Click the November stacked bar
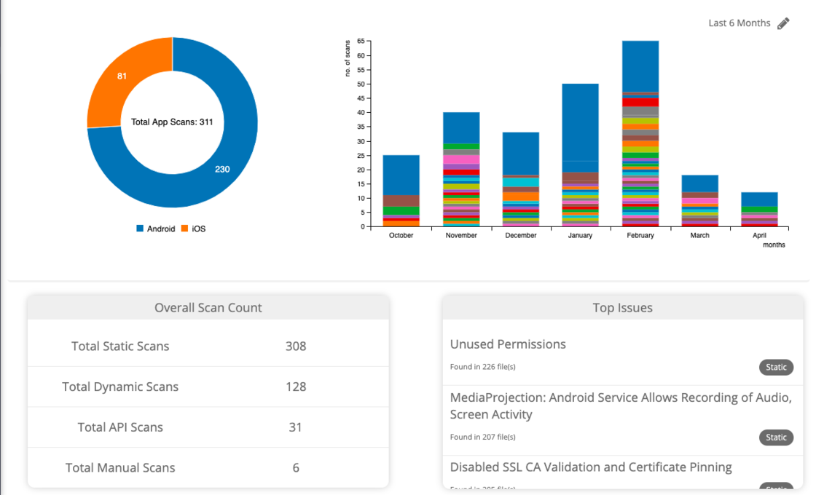The height and width of the screenshot is (495, 816). [461, 170]
